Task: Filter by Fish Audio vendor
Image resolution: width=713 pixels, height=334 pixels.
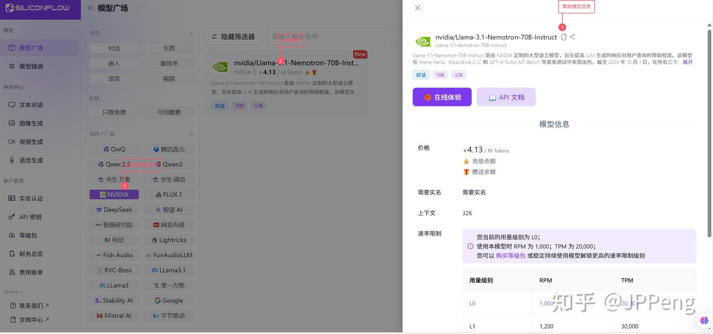Action: [x=114, y=255]
